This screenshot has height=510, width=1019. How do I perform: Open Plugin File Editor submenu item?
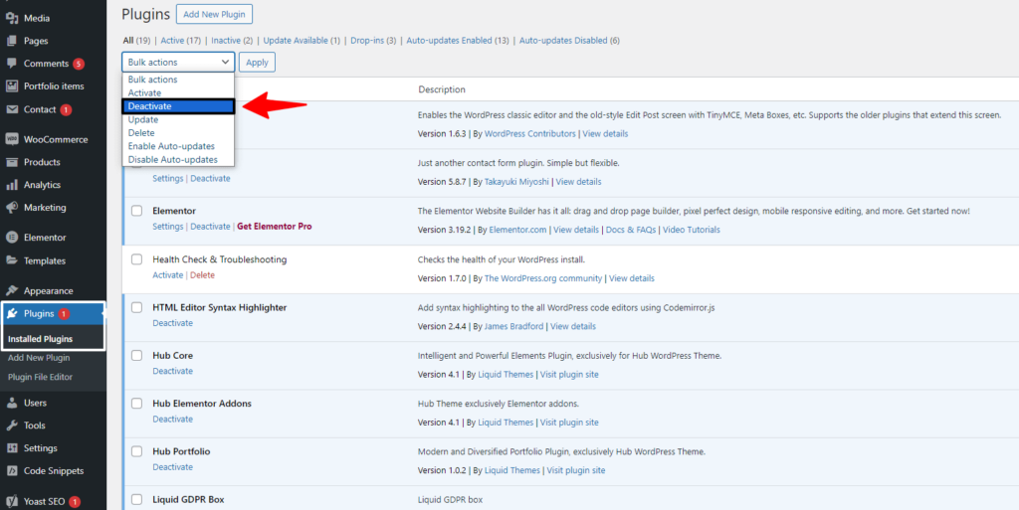(x=40, y=377)
